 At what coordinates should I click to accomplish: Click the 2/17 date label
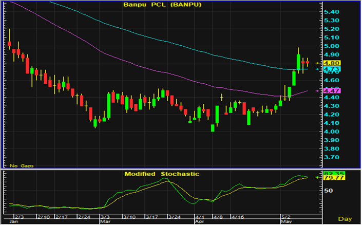tap(62, 217)
